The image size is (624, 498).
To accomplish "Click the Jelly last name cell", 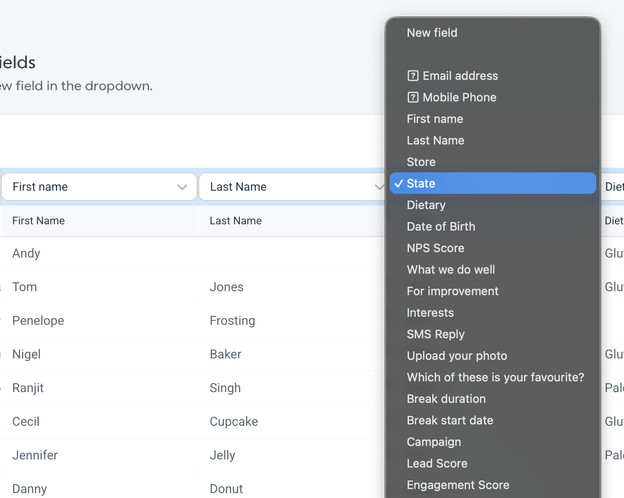I will click(292, 455).
